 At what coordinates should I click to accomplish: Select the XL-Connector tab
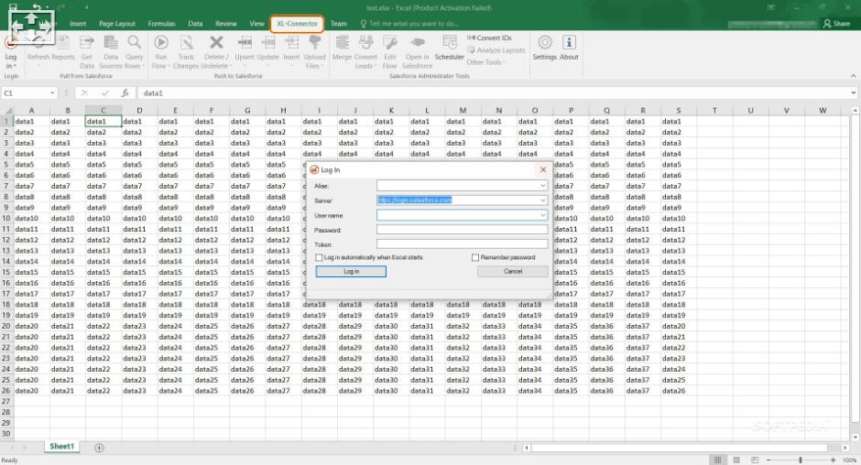(x=297, y=24)
